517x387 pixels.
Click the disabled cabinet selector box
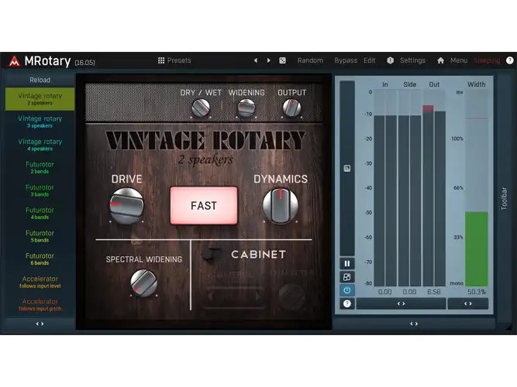point(234,296)
